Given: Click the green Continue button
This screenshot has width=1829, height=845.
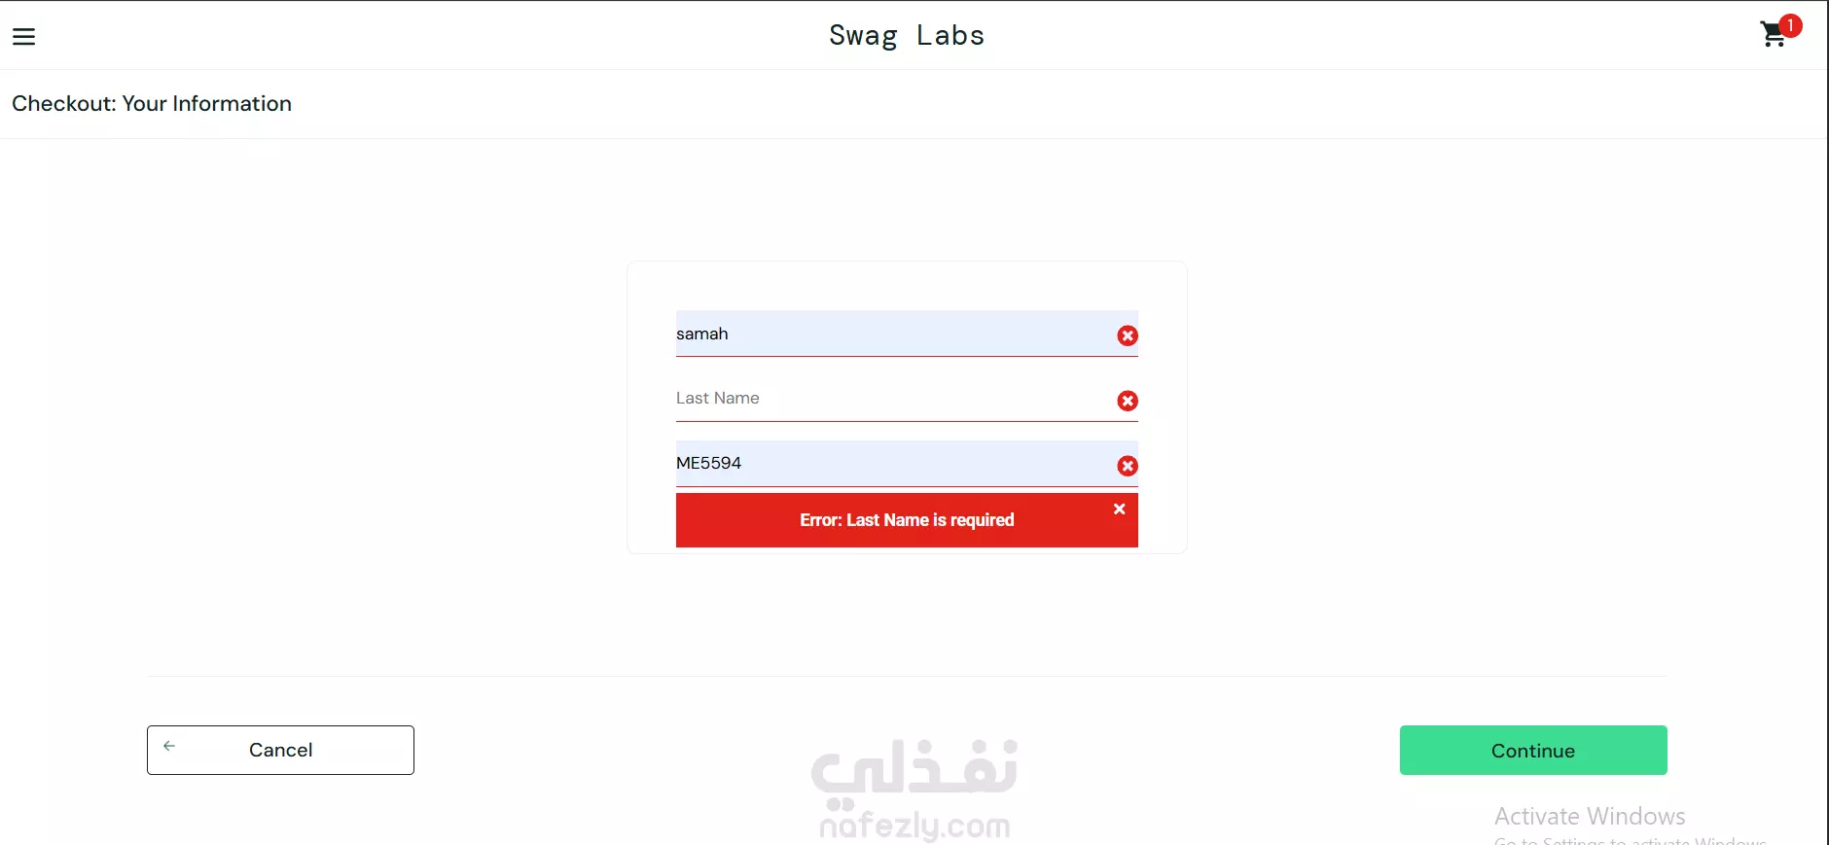Looking at the screenshot, I should point(1533,750).
